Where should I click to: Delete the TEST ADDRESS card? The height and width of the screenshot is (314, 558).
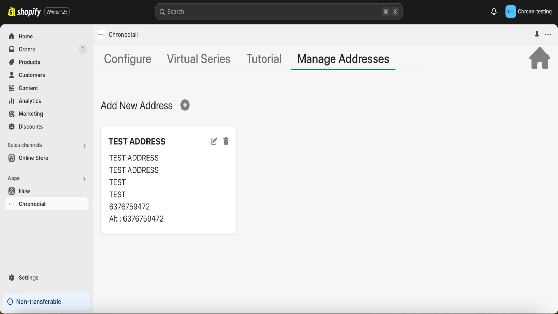coord(226,141)
